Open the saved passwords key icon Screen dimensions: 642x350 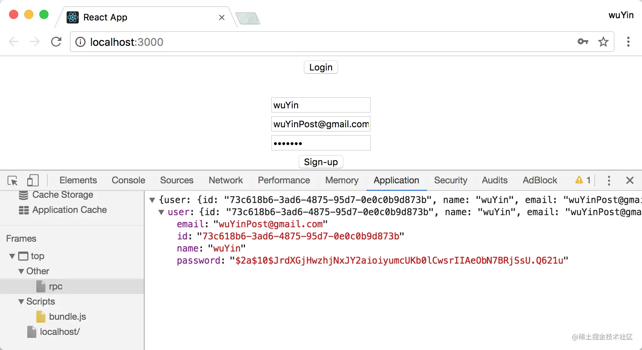pyautogui.click(x=583, y=42)
